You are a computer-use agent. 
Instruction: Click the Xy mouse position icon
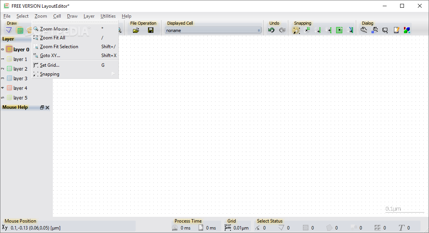pyautogui.click(x=5, y=228)
